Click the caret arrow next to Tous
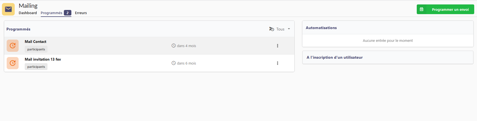 click(x=289, y=29)
